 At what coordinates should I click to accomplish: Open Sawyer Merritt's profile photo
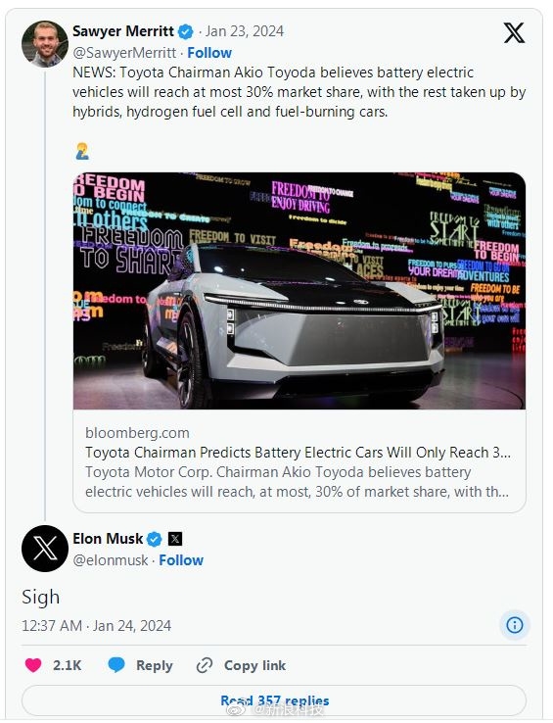45,44
